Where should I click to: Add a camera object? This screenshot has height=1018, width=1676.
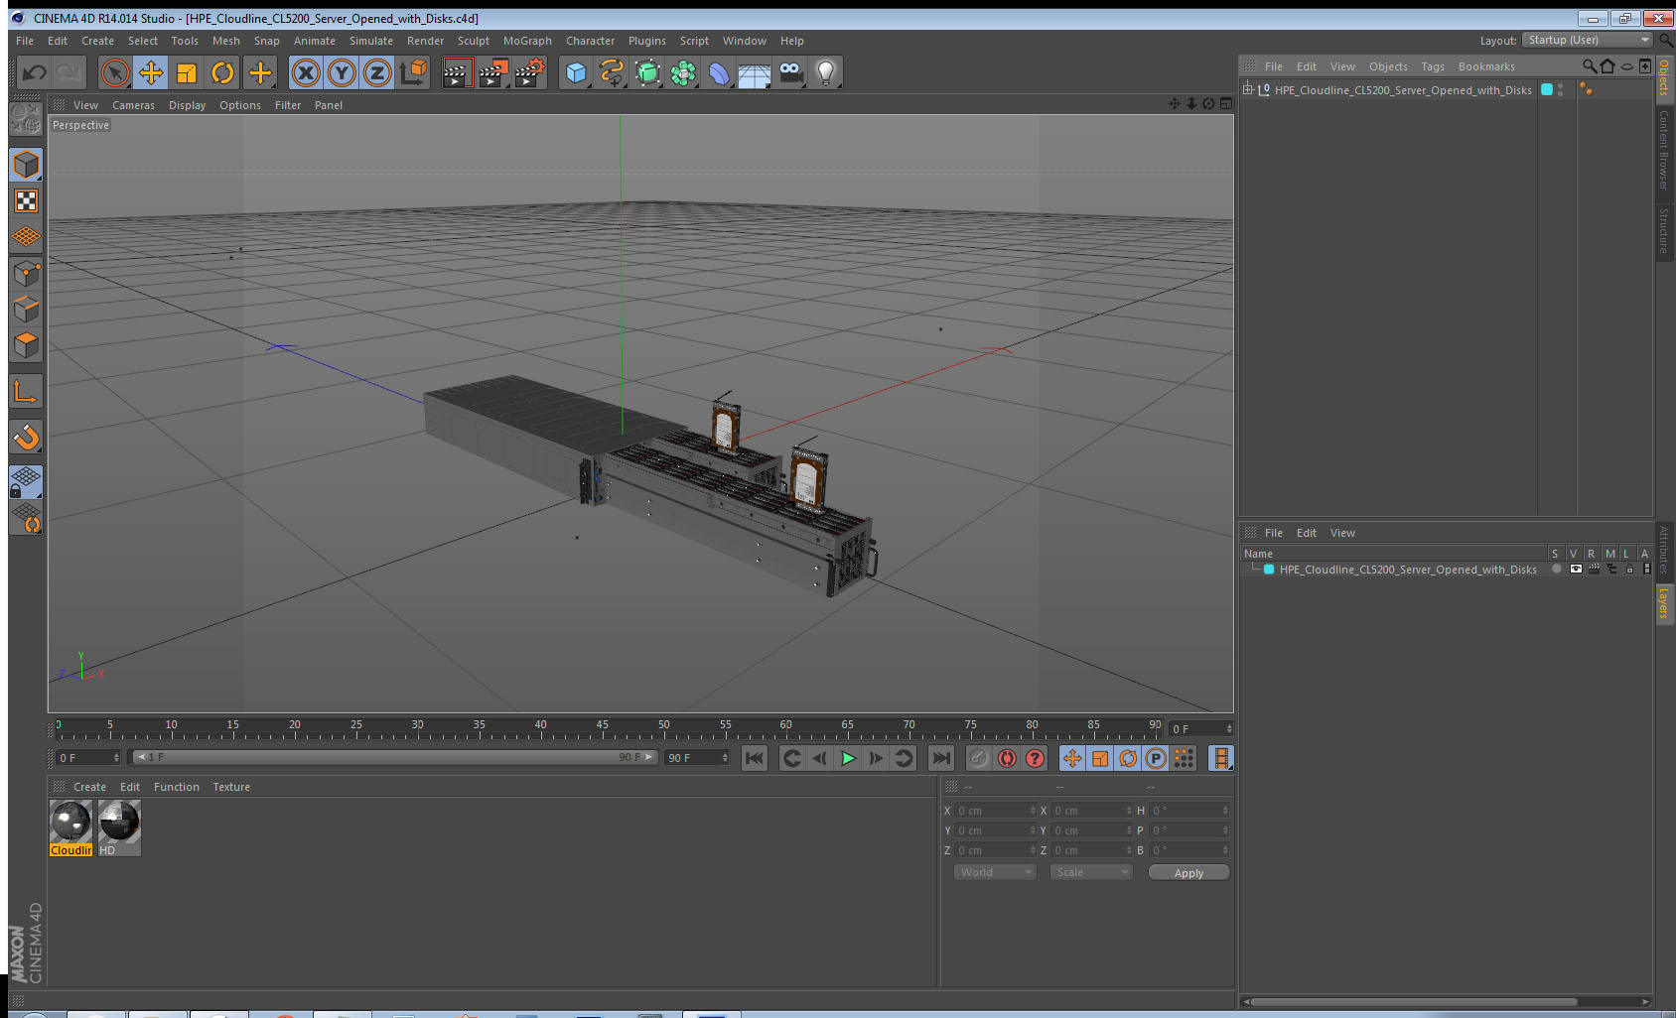pos(790,72)
